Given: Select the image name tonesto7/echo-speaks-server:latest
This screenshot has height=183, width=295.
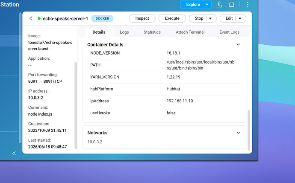Looking at the screenshot, I should (50, 46).
